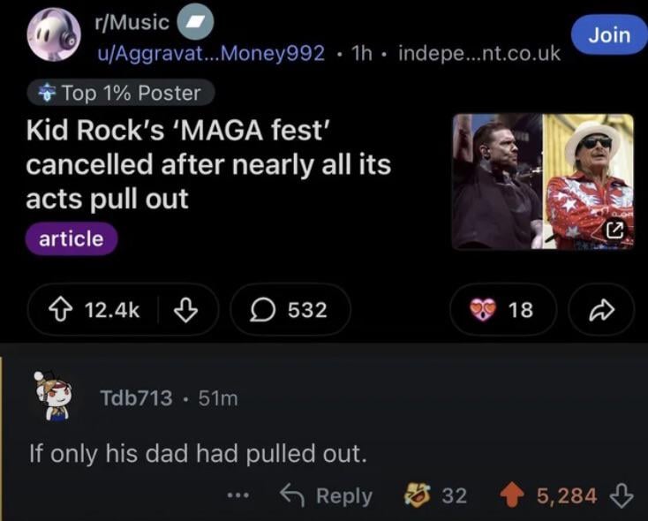Open the post's 532 comments
The image size is (648, 521).
coord(290,310)
